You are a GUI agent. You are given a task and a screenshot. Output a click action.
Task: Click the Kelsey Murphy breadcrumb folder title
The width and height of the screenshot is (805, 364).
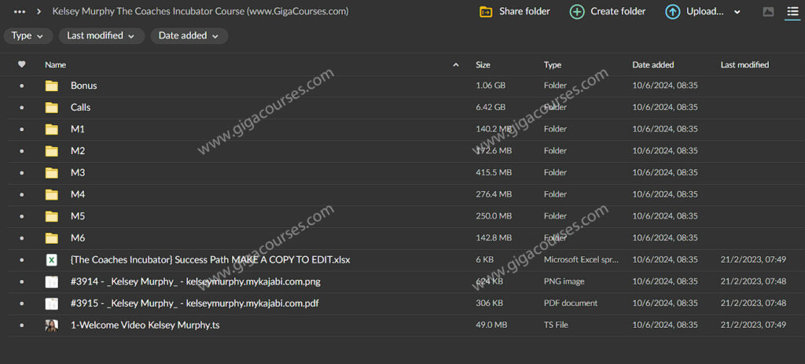pyautogui.click(x=200, y=12)
